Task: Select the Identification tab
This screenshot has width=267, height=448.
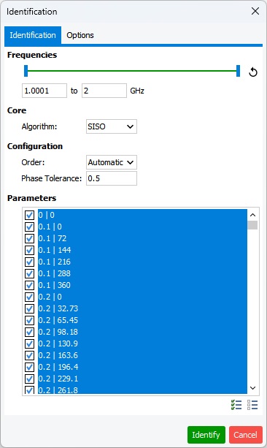Action: (33, 35)
